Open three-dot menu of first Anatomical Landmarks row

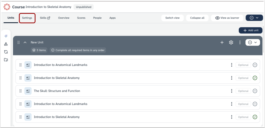tap(232, 65)
